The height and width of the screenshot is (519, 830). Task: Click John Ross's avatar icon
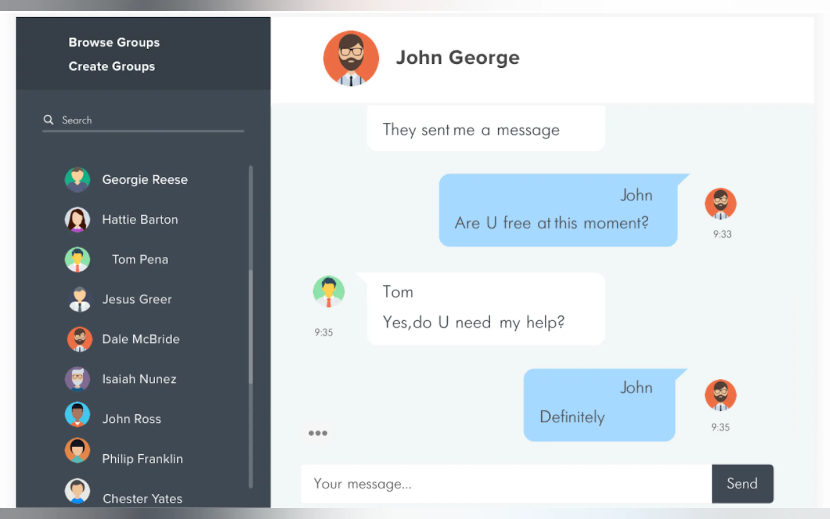[x=77, y=414]
